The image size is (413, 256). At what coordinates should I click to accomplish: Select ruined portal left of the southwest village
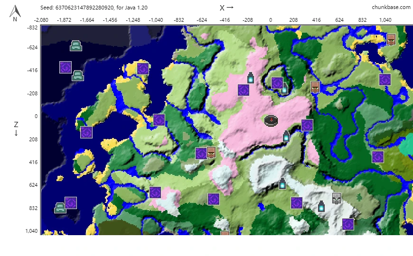pyautogui.click(x=201, y=154)
